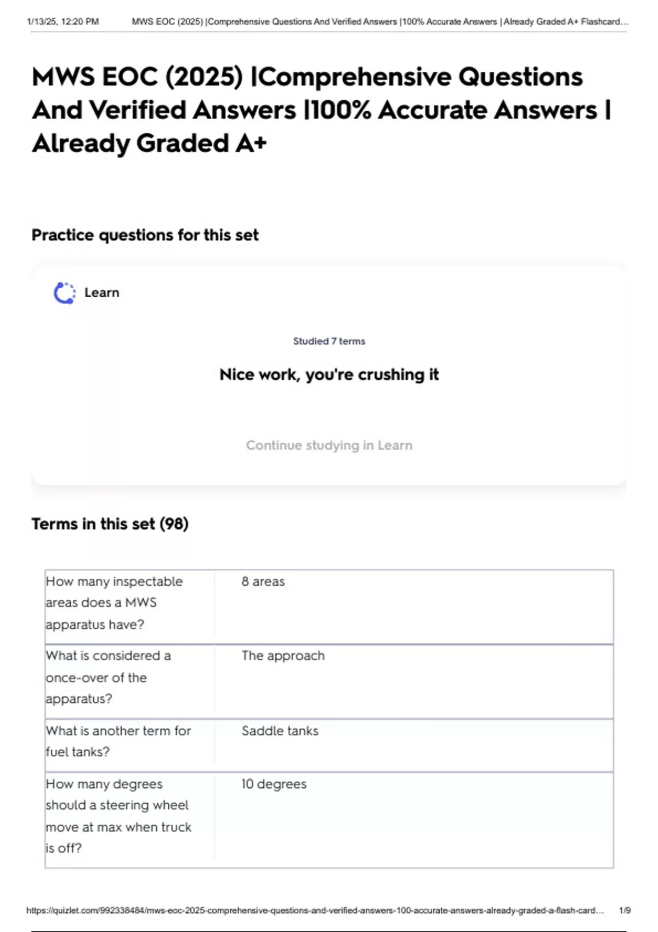
Task: Select The approach answer
Action: pos(283,656)
